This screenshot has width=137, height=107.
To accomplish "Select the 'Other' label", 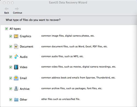I will pyautogui.click(x=24, y=100).
